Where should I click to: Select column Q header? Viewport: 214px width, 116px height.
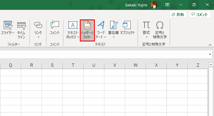click(x=10, y=65)
